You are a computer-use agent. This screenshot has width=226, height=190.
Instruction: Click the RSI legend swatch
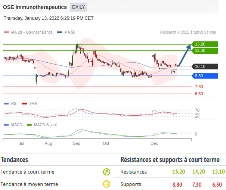(x=6, y=103)
